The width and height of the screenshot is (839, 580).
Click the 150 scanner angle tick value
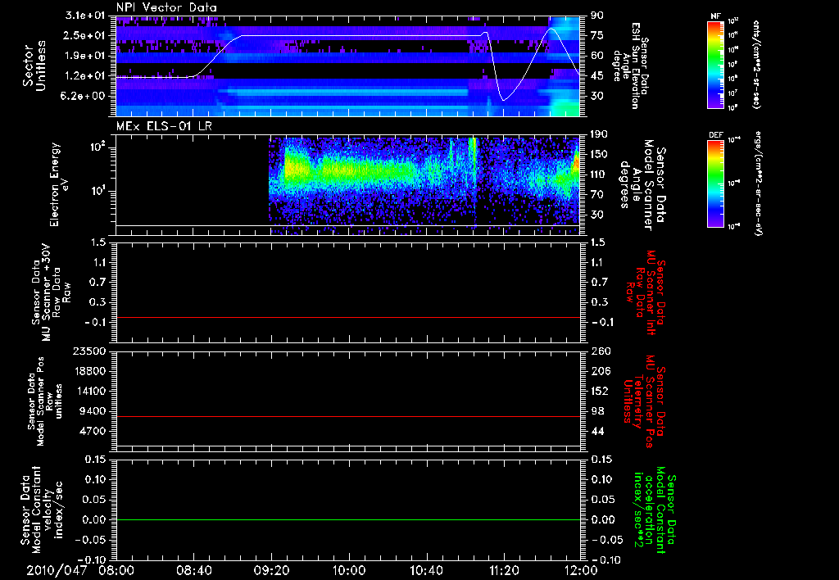tap(599, 155)
